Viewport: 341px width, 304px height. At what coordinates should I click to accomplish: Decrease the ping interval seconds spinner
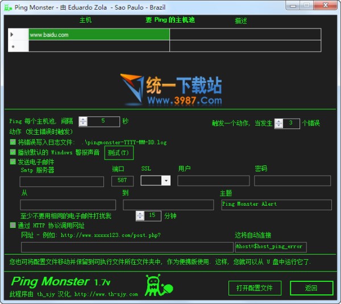coord(83,124)
